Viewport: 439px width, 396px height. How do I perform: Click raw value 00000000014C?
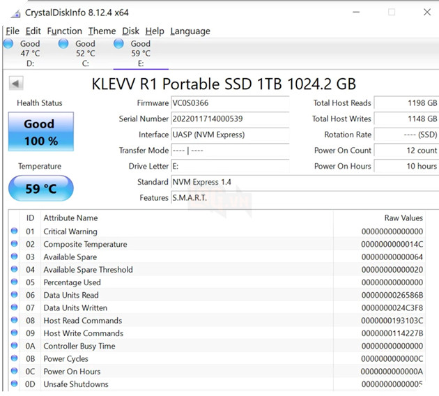[x=392, y=244]
